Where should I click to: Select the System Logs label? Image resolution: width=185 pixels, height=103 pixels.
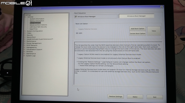(31, 56)
